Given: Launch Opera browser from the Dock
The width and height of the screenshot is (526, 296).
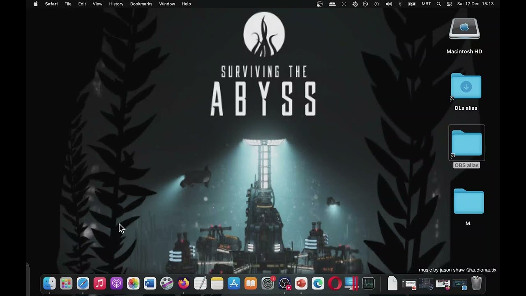Looking at the screenshot, I should [335, 283].
